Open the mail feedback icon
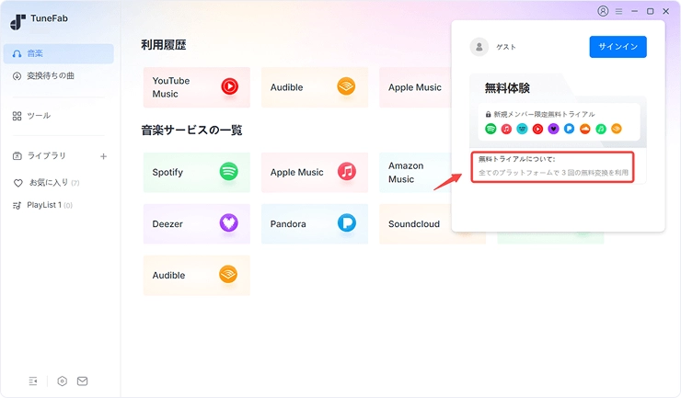 click(x=82, y=381)
